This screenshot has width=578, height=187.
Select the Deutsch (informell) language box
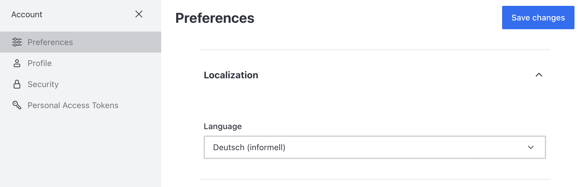click(375, 147)
